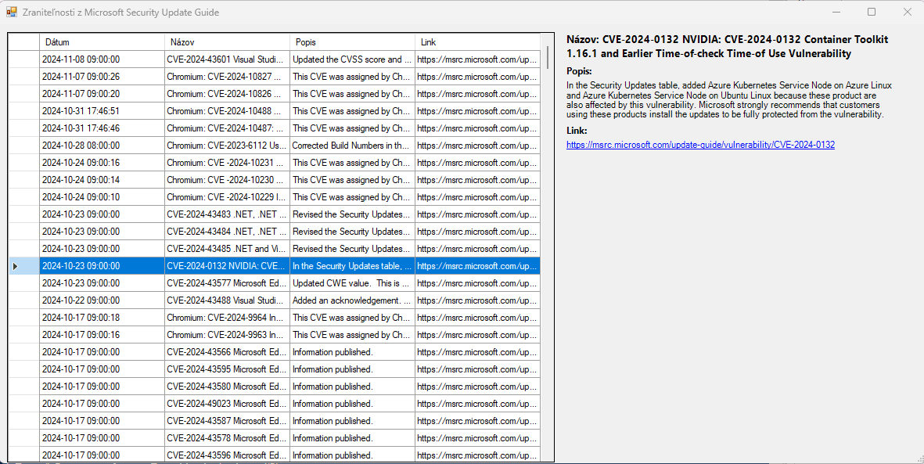Select the CVE-2024-43601 Visual Studio row
This screenshot has width=924, height=464.
(x=226, y=59)
